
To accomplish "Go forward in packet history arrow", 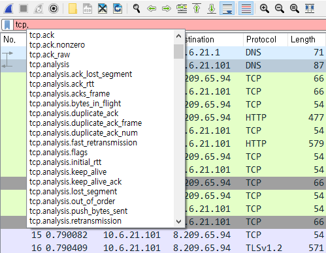I will pos(167,8).
